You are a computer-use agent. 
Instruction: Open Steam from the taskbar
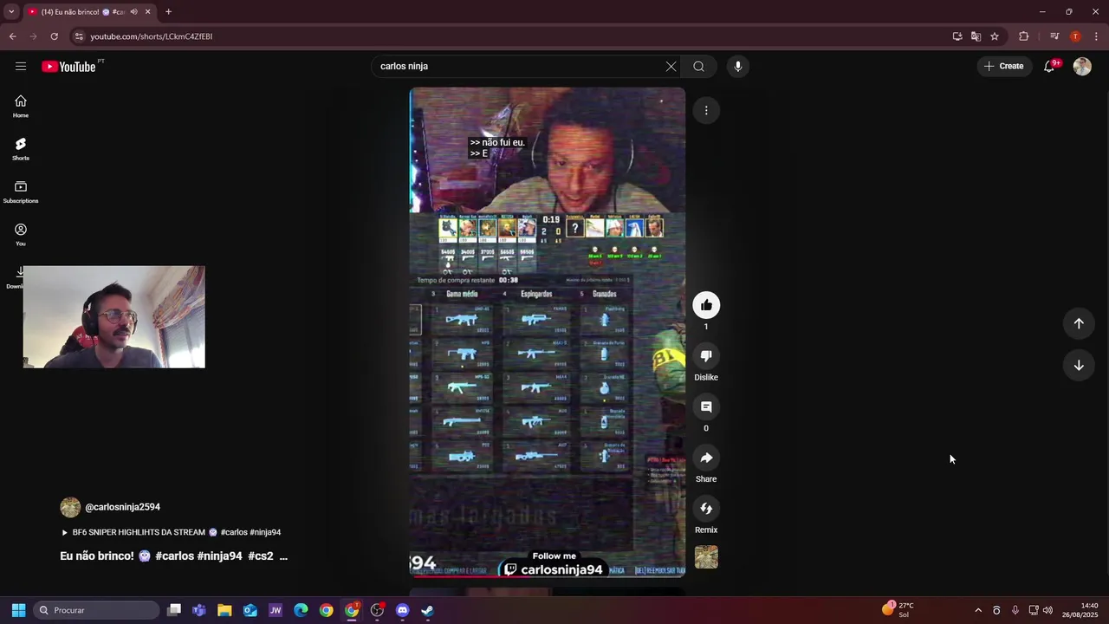[427, 610]
